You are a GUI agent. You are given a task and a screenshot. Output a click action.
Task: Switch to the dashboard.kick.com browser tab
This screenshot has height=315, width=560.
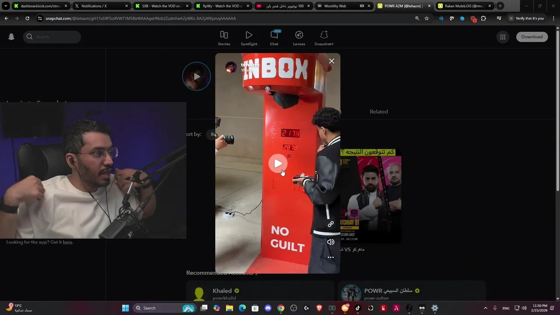(41, 6)
